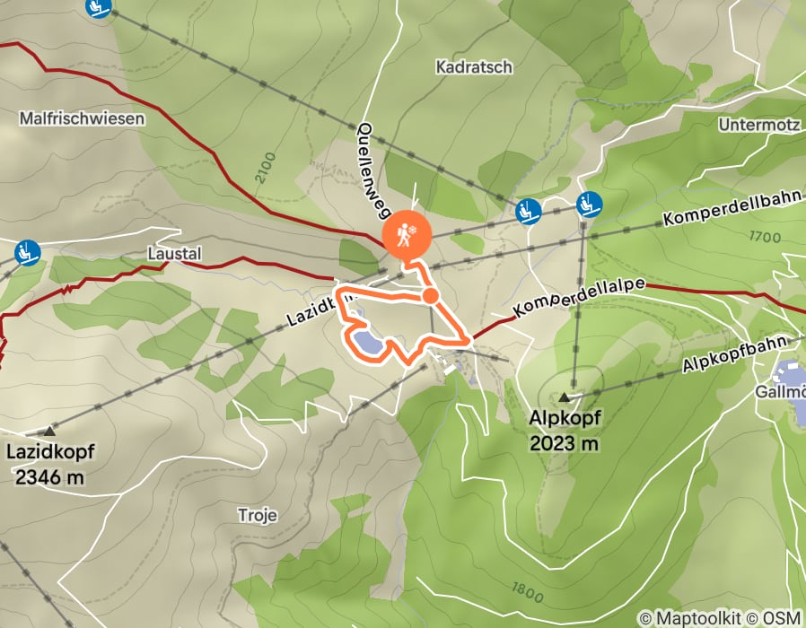Click the Alpkopfbahn lift label
The image size is (806, 628).
coord(735,353)
